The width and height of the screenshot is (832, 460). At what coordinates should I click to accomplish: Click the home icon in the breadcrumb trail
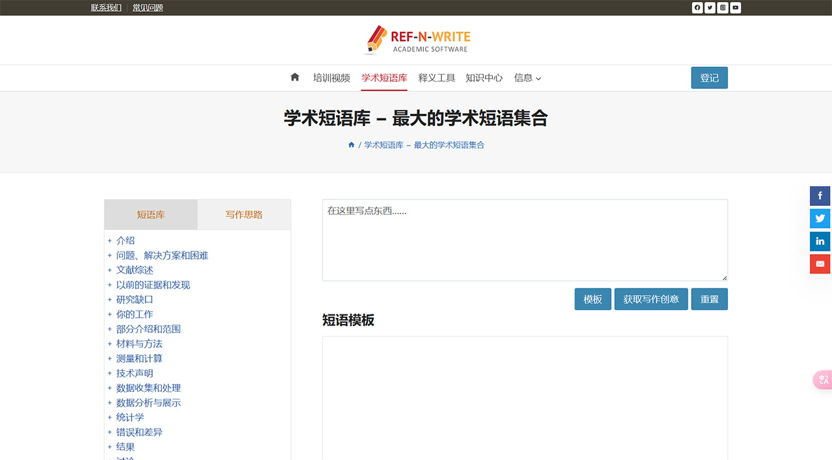click(351, 144)
